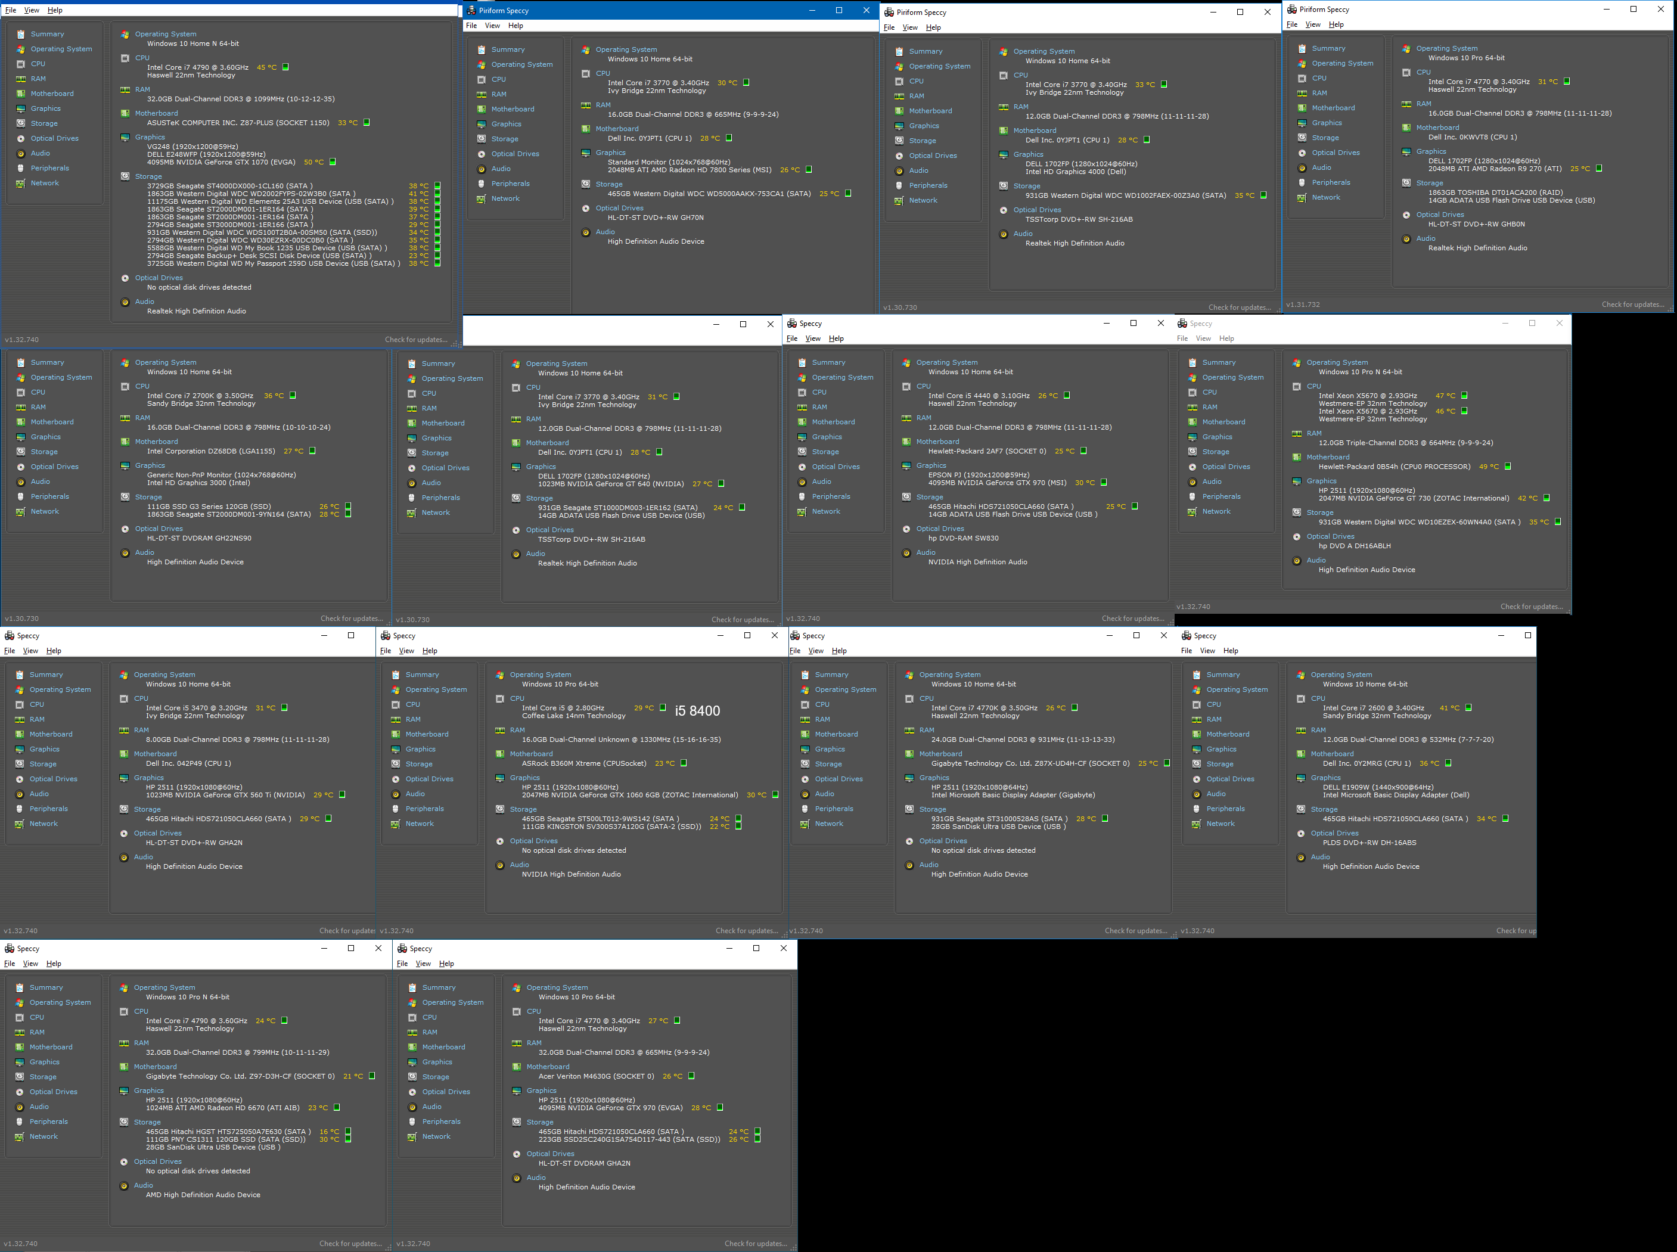Click Storage heading in the i7 2700K summary

point(148,497)
